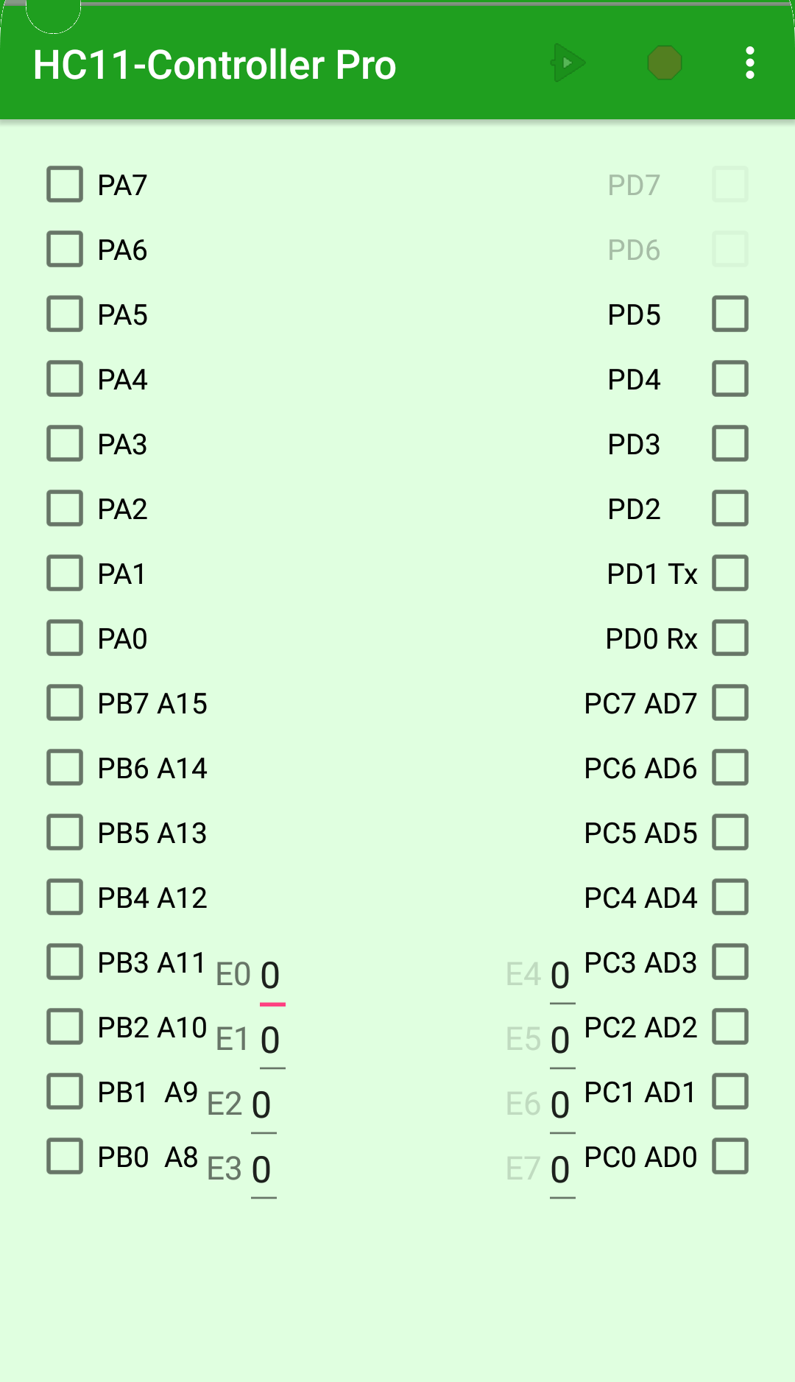Check the PD2 pin checkbox
This screenshot has height=1382, width=795.
730,508
